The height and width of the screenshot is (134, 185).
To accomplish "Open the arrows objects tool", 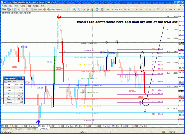I will click(183, 10).
